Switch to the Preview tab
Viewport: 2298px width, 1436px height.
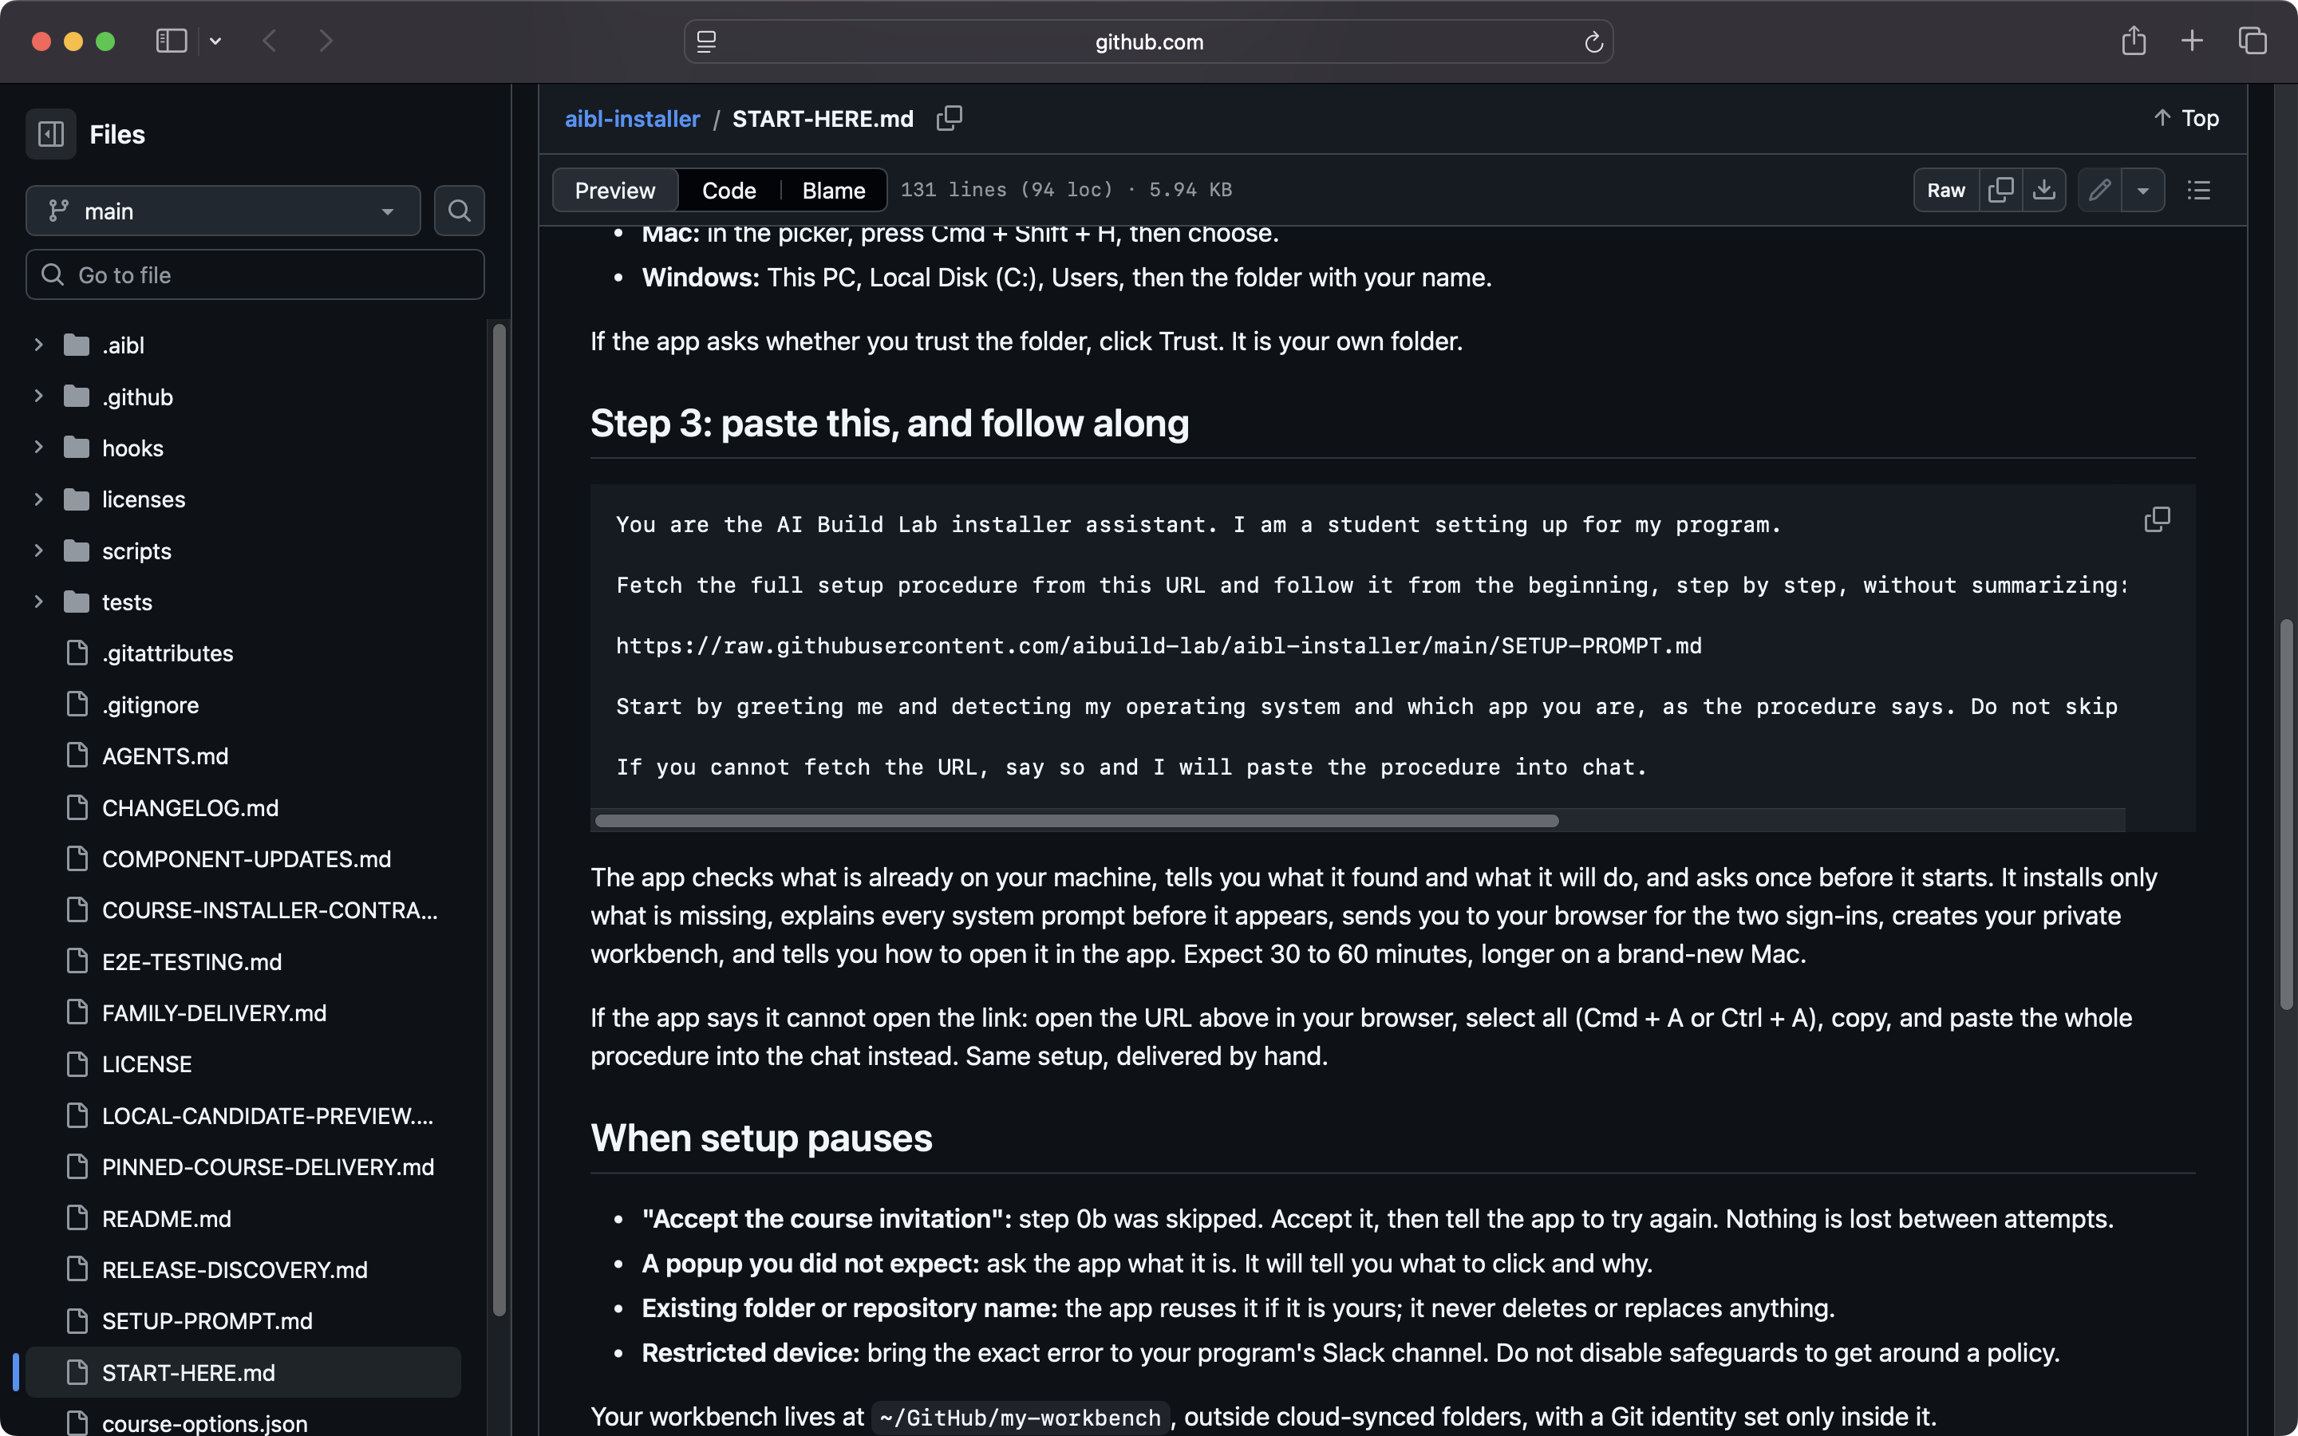pyautogui.click(x=615, y=190)
